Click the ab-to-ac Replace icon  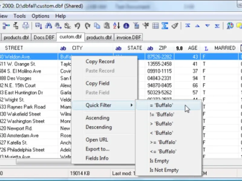[x=67, y=26]
